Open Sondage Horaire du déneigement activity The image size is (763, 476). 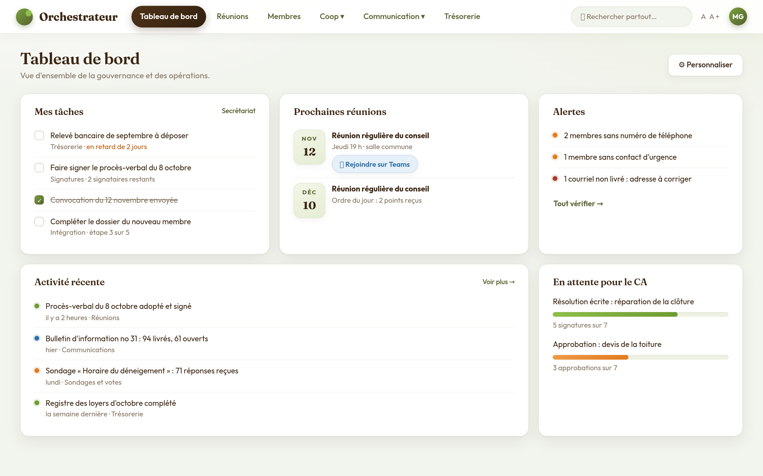tap(274, 376)
